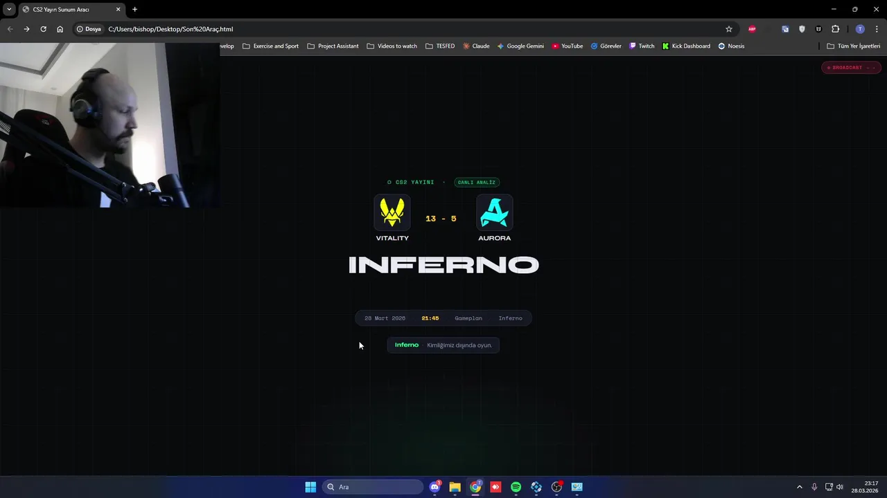Open File Explorer from the taskbar

[x=455, y=487]
